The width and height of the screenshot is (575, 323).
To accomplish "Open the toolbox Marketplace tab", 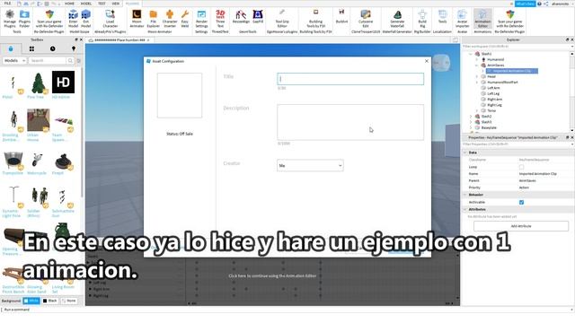I will coord(11,48).
